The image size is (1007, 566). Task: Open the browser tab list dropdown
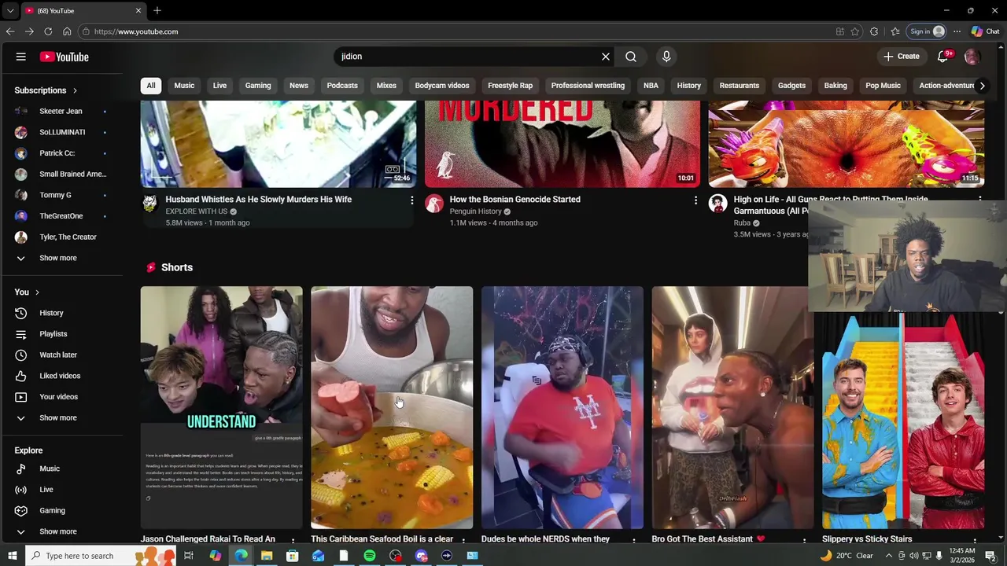point(9,11)
